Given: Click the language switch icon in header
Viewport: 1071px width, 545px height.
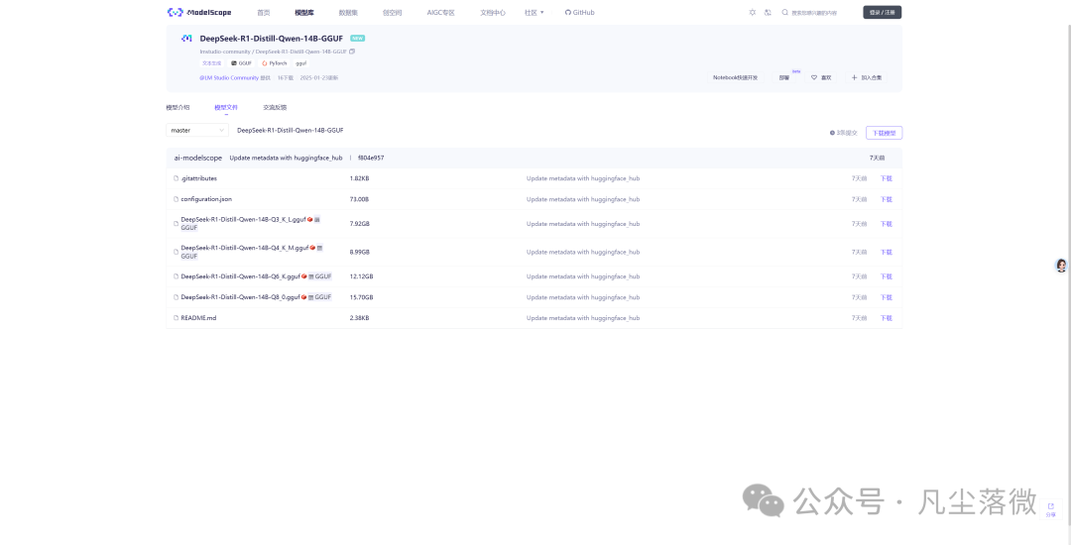Looking at the screenshot, I should pos(768,12).
